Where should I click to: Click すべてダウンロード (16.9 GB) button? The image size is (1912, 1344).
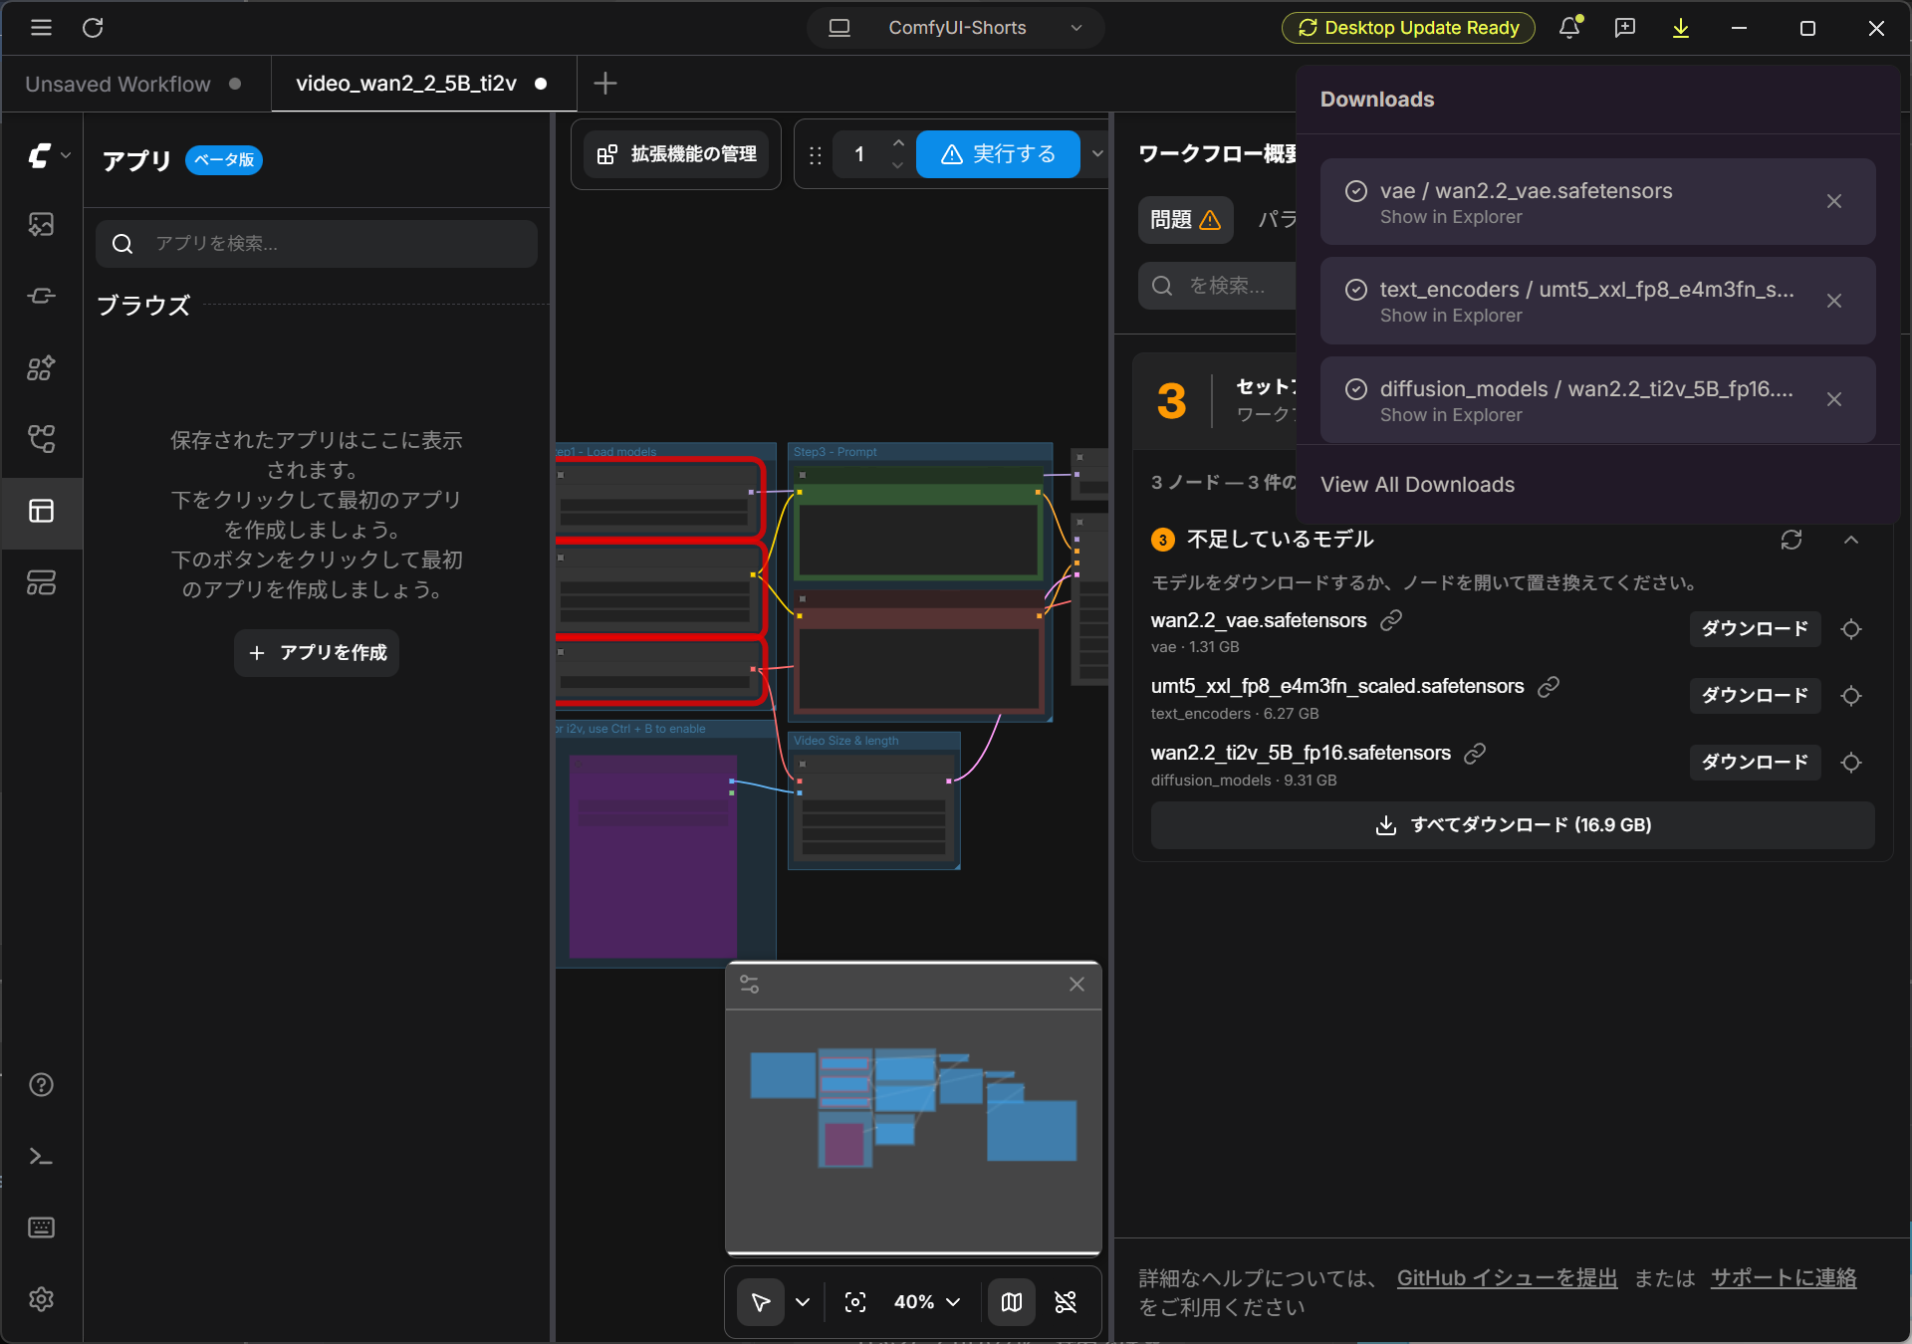[1513, 825]
